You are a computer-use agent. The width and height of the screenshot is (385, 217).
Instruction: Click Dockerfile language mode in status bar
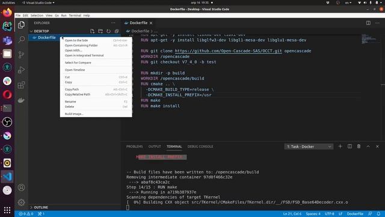click(355, 214)
